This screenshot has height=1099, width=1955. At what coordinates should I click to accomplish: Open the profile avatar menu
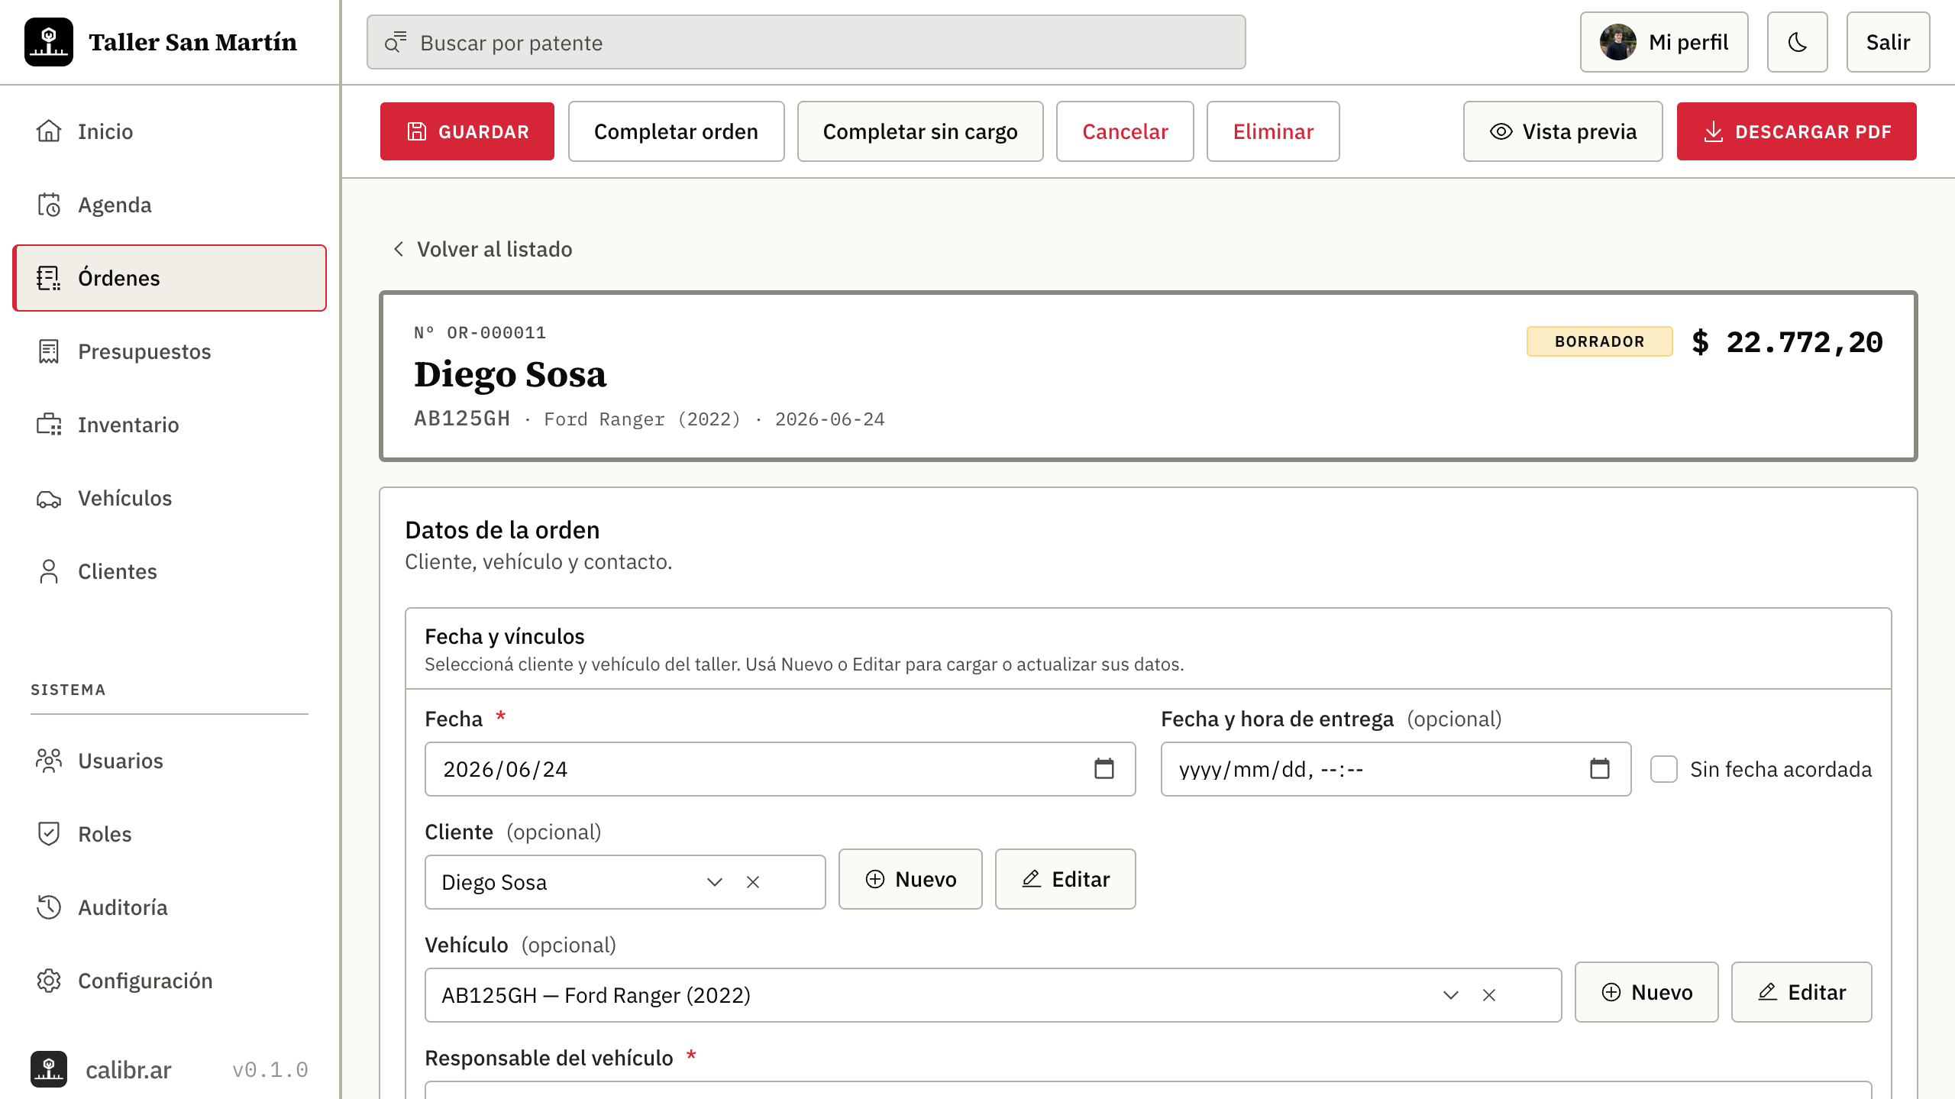(1618, 42)
